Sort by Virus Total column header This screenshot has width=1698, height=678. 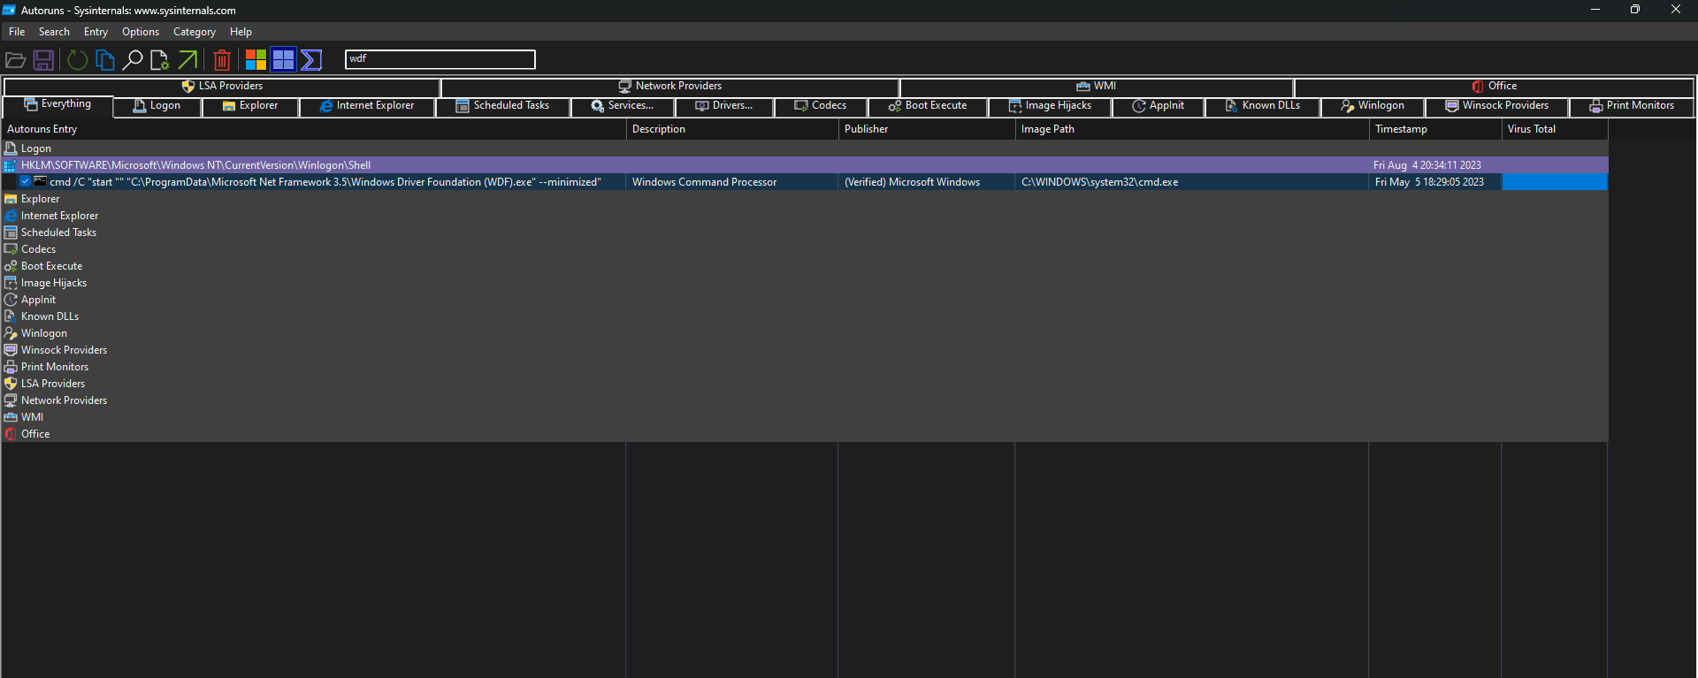tap(1554, 129)
